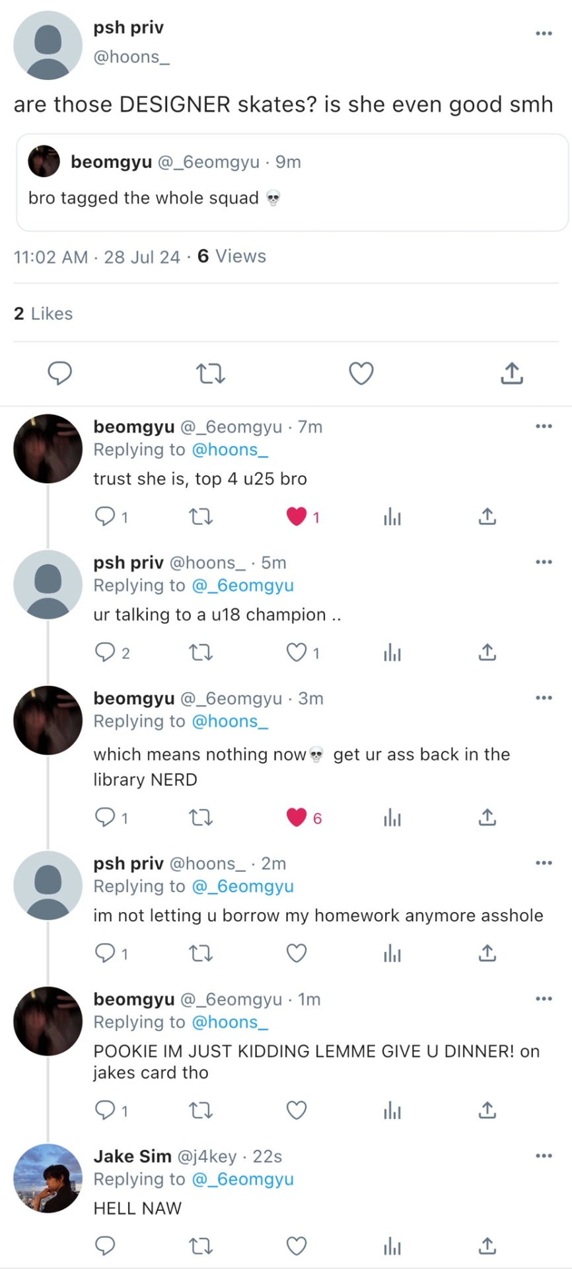Like the main DESIGNER skates tweet

(x=361, y=373)
